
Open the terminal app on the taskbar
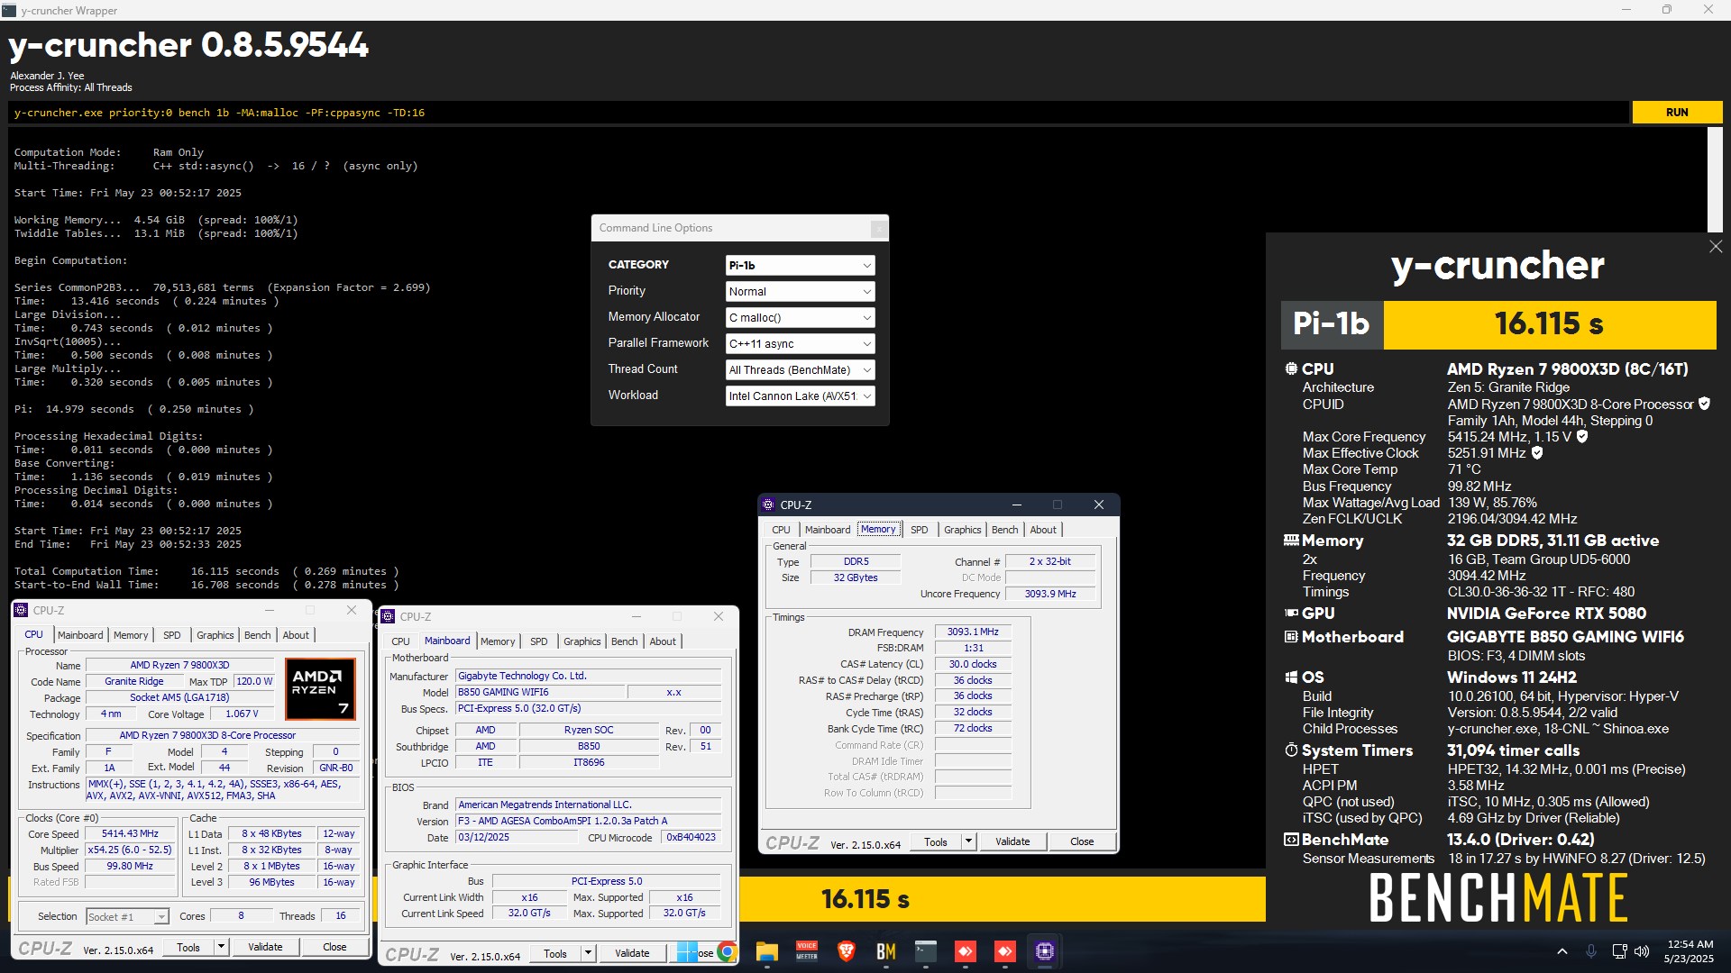(926, 951)
